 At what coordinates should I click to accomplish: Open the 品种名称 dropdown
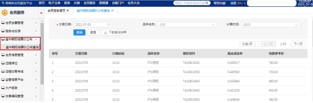click(187, 25)
